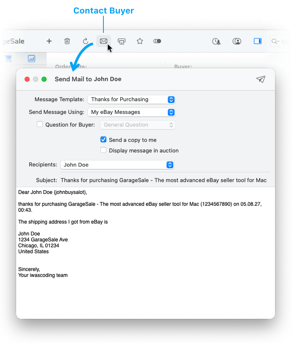Click the line 'The shipping address I got from eBay is'
This screenshot has height=343, width=292.
pyautogui.click(x=63, y=222)
